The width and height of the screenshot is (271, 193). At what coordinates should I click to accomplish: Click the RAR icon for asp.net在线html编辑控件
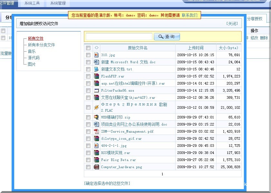pyautogui.click(x=96, y=83)
